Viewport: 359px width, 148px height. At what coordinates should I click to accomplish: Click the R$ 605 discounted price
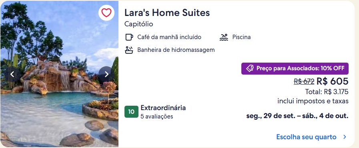tap(333, 81)
